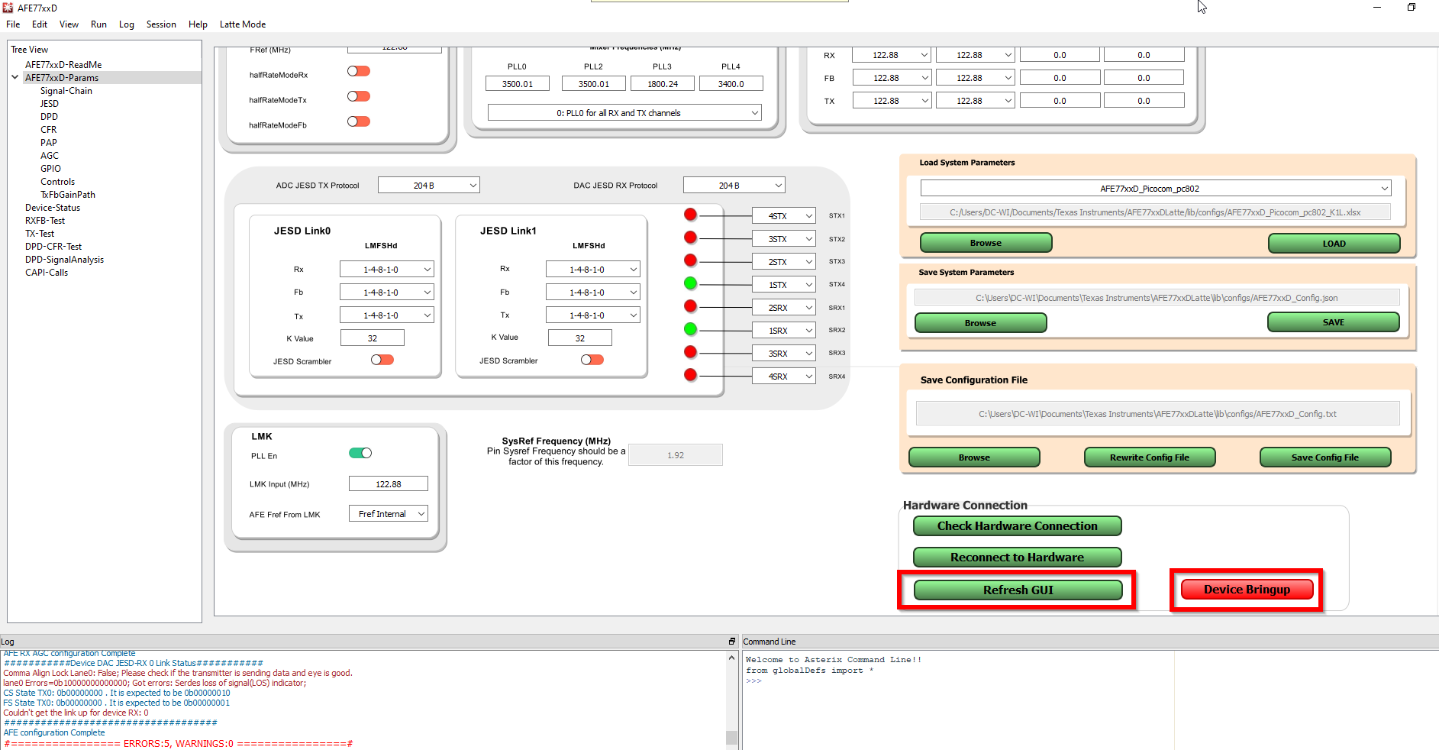This screenshot has height=750, width=1439.
Task: Open the Edit menu
Action: (x=40, y=24)
